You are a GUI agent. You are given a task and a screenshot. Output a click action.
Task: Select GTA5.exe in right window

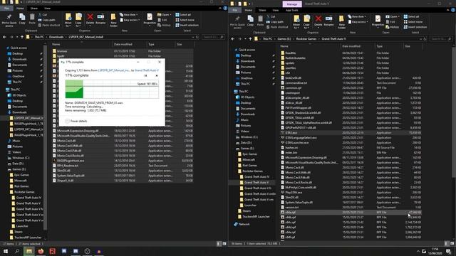point(351,133)
